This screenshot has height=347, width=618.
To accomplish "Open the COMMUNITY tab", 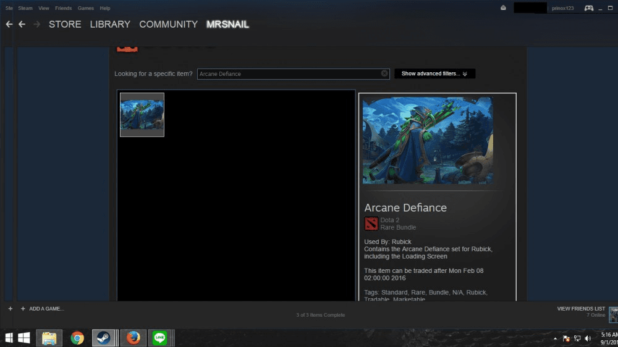I will tap(168, 25).
